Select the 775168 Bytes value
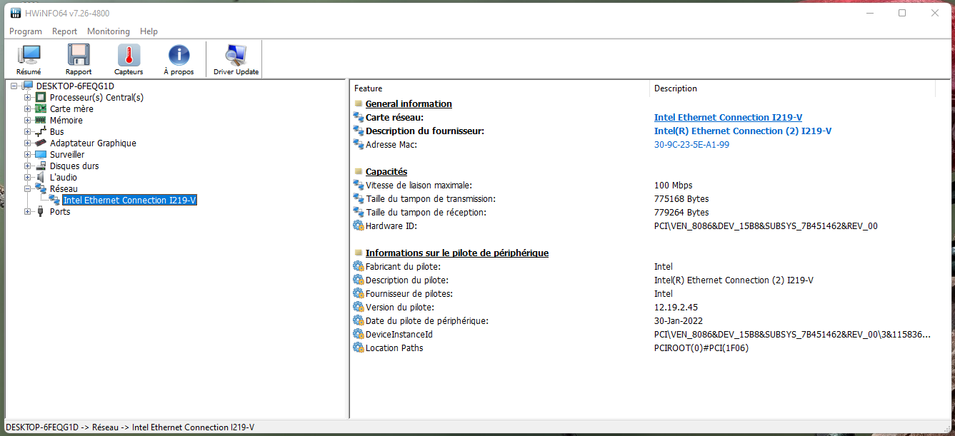This screenshot has width=955, height=436. click(681, 198)
